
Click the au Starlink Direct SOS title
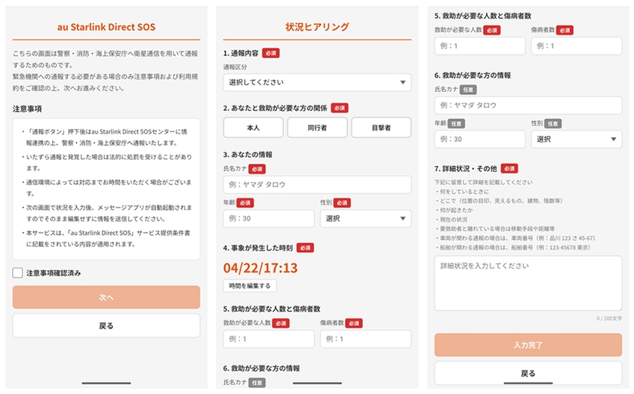[106, 27]
